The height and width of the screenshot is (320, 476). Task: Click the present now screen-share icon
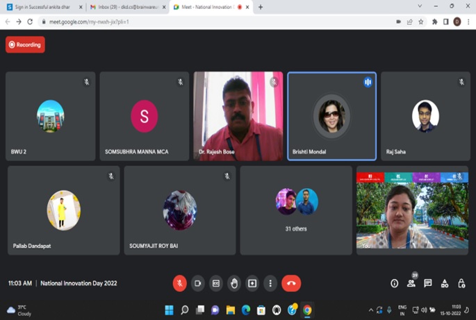(252, 283)
